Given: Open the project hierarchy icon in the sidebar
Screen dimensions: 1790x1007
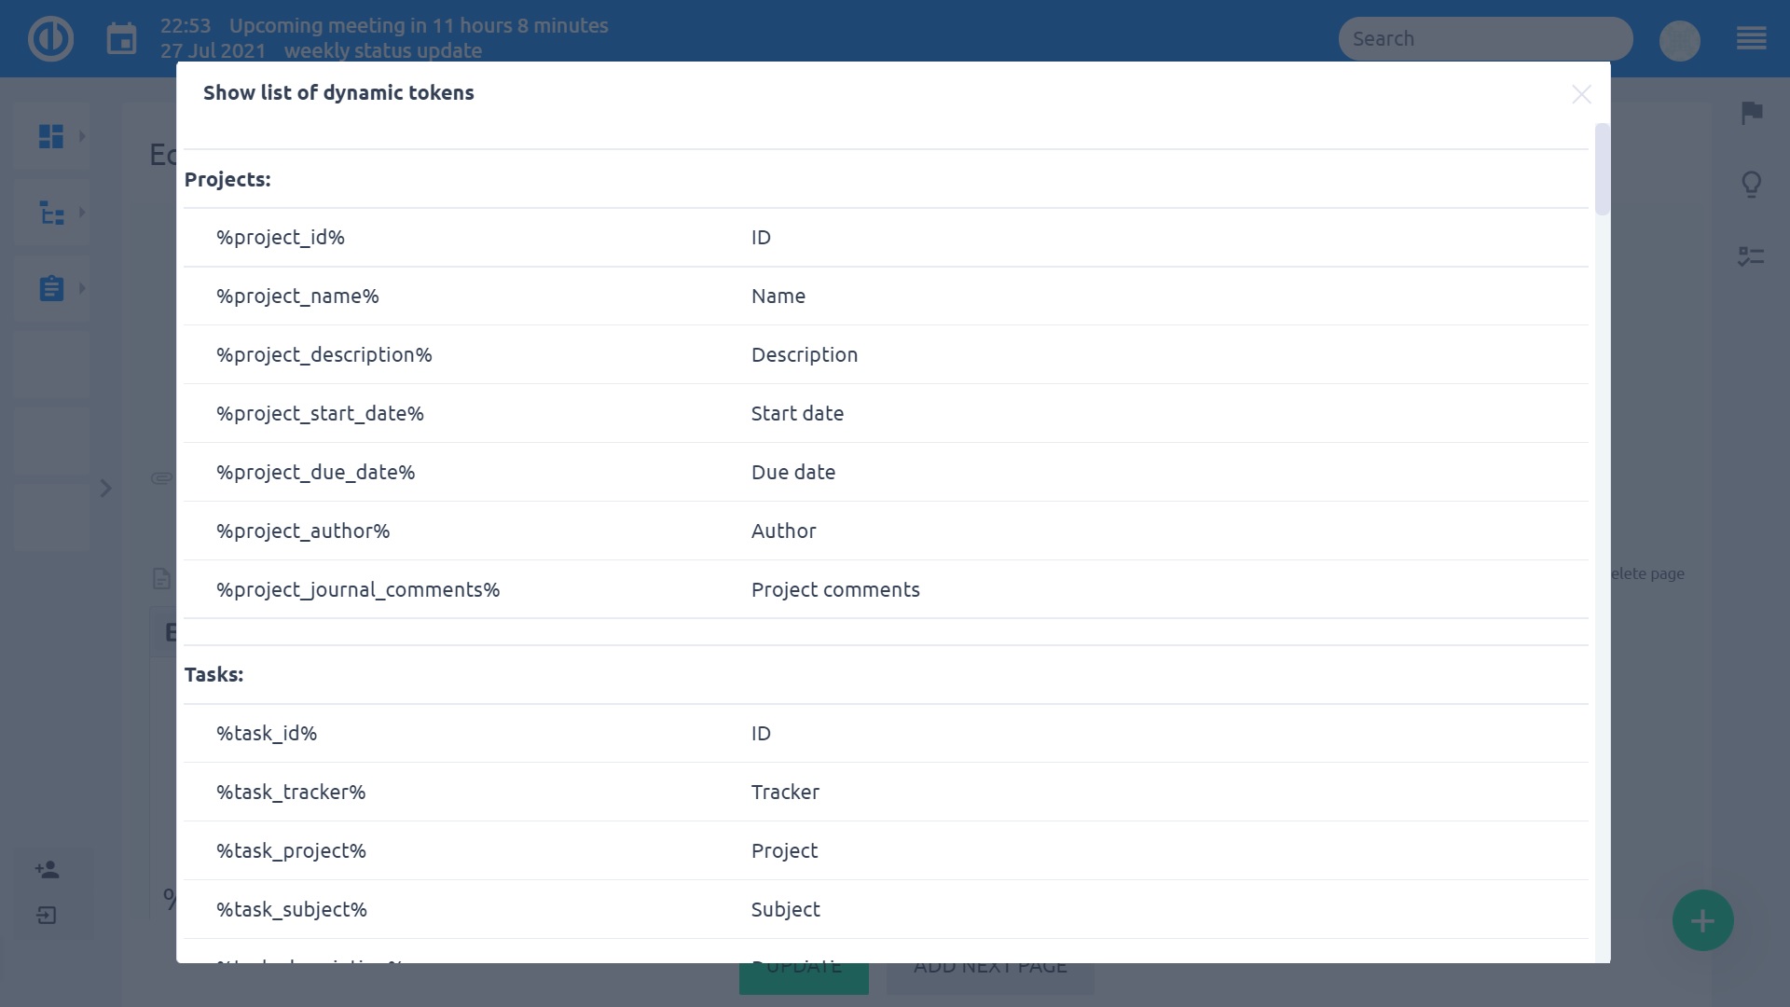Looking at the screenshot, I should point(51,213).
